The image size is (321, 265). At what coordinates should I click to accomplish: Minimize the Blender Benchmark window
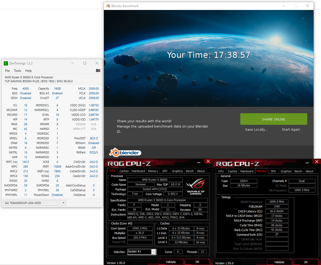tap(284, 6)
